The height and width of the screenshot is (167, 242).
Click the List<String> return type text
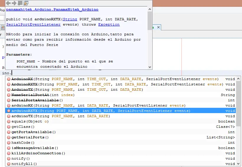[221, 137]
